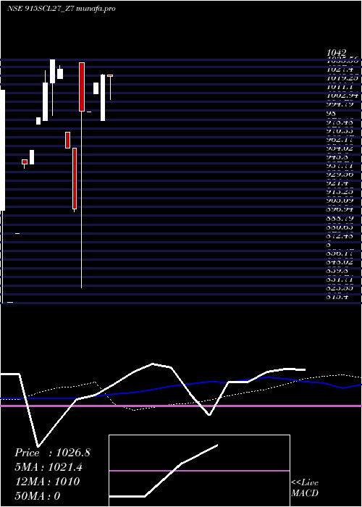Click the 50MA : 0 readout

point(38,496)
